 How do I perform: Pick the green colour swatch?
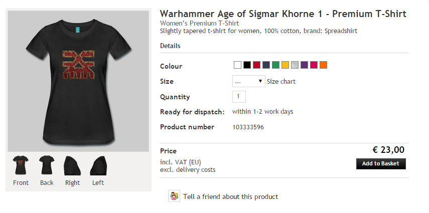pyautogui.click(x=275, y=65)
